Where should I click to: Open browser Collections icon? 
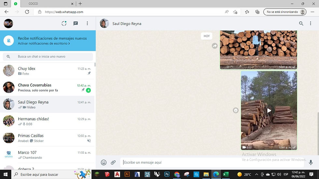(x=257, y=12)
